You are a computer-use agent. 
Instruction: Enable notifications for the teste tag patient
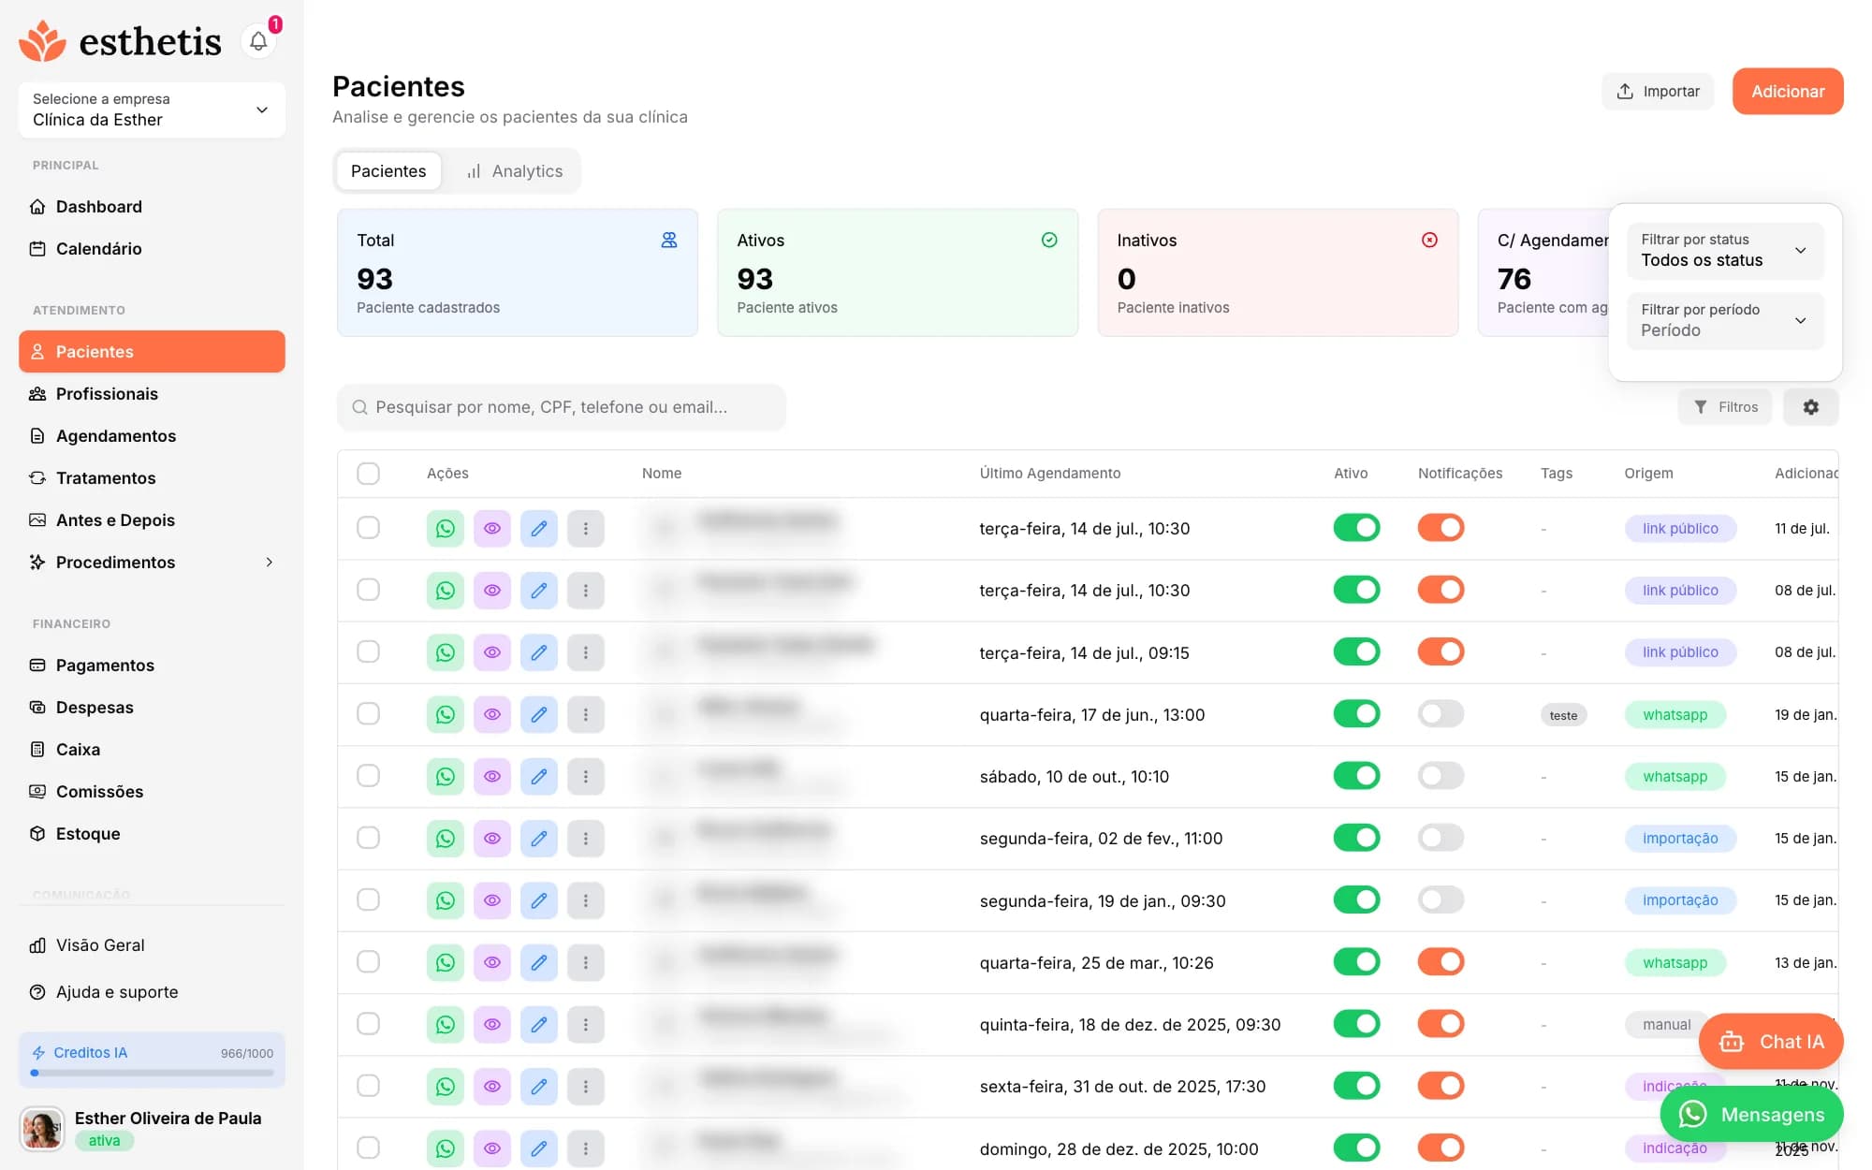[x=1441, y=714]
